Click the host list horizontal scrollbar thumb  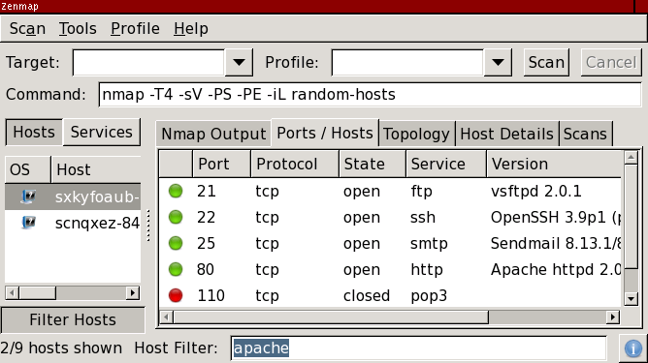[x=38, y=293]
